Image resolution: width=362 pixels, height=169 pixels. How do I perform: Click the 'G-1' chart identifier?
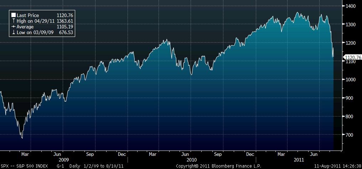pos(60,166)
